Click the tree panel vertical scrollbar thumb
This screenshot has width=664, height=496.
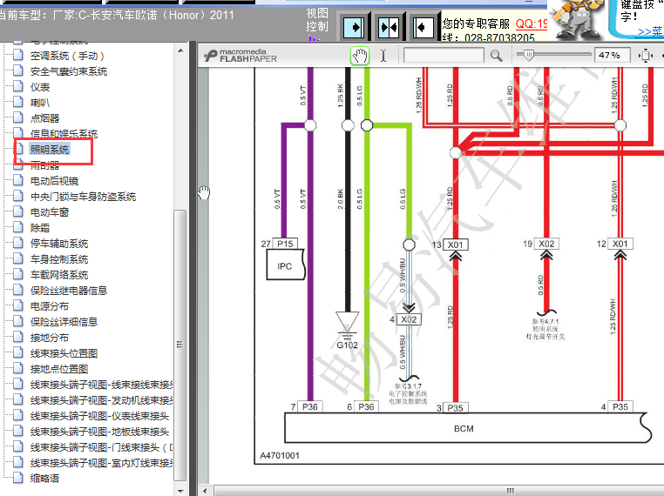pyautogui.click(x=180, y=345)
